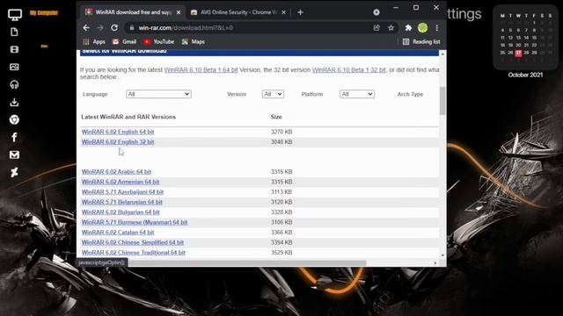Click the highlighted date in calendar widget
Viewport: 563px width, 316px height.
(x=518, y=53)
